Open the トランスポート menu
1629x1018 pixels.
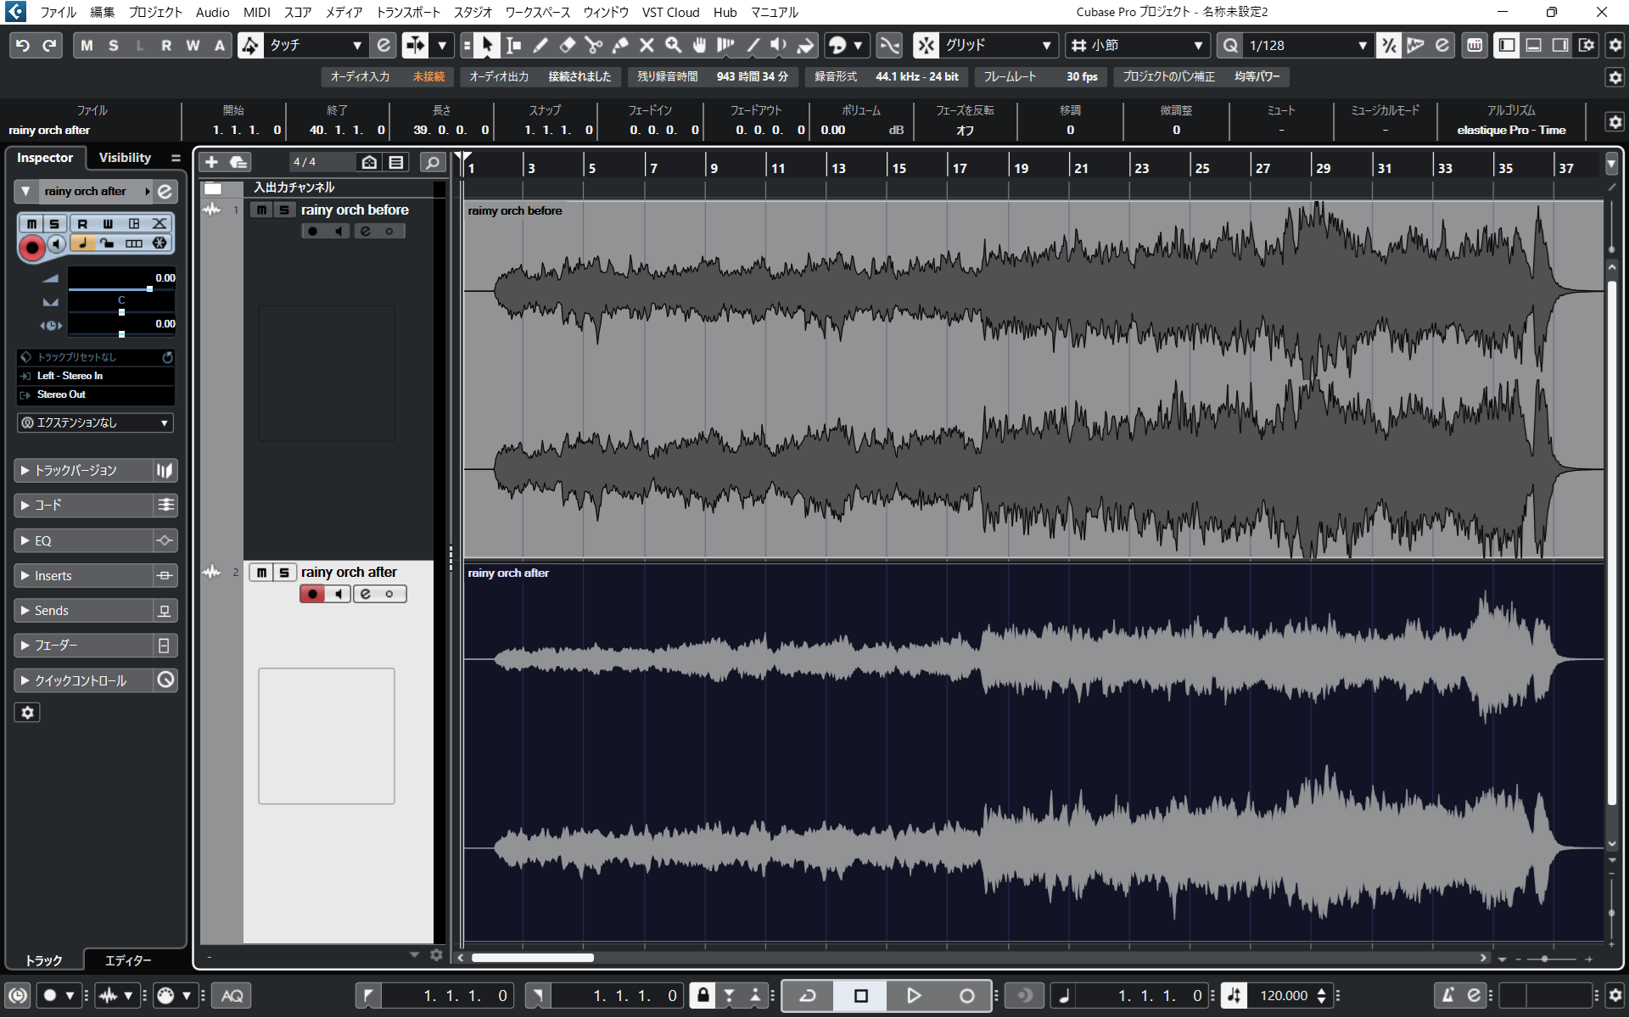(408, 12)
